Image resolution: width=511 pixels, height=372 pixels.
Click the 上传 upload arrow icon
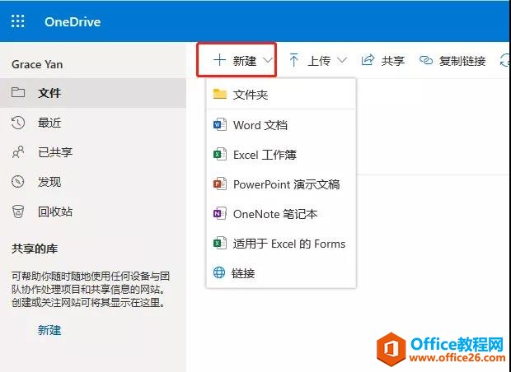click(293, 60)
